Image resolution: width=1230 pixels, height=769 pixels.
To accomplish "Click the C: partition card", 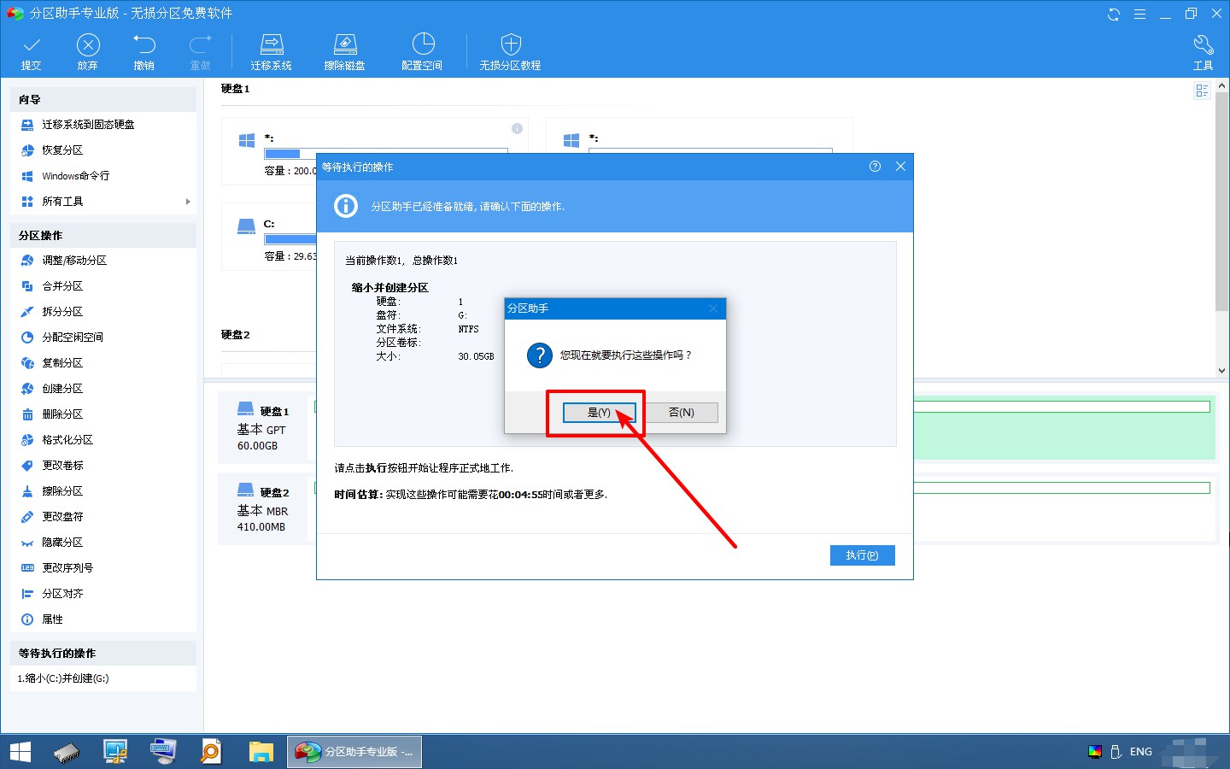I will coord(269,237).
